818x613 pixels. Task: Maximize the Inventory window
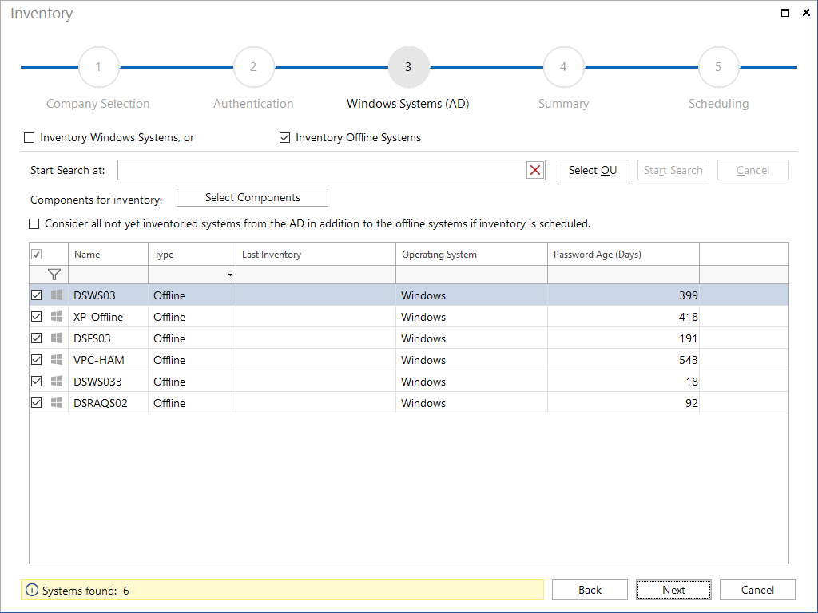[x=784, y=13]
